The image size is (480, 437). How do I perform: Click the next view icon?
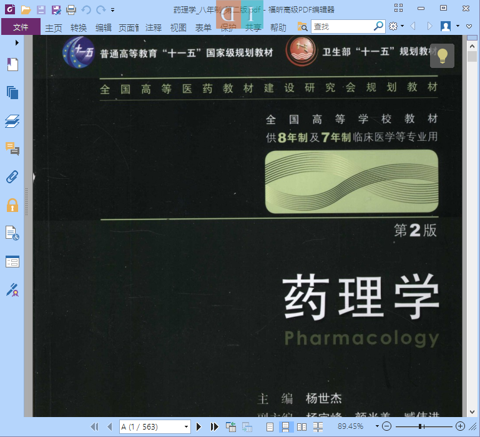pyautogui.click(x=247, y=426)
